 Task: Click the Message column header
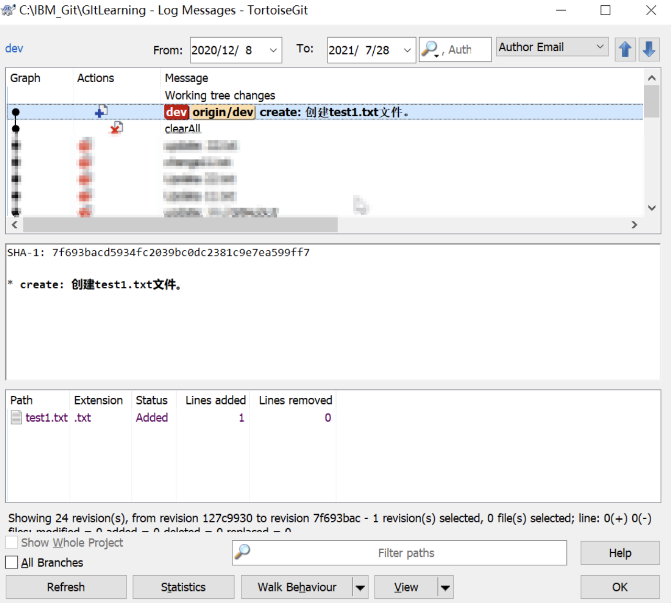[x=186, y=78]
